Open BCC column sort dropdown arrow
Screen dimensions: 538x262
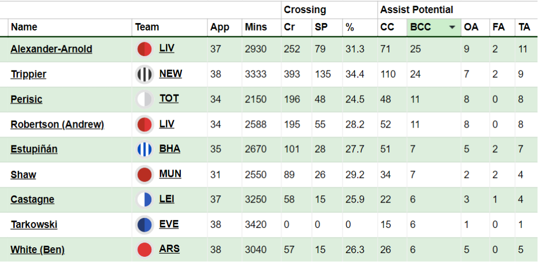point(452,27)
